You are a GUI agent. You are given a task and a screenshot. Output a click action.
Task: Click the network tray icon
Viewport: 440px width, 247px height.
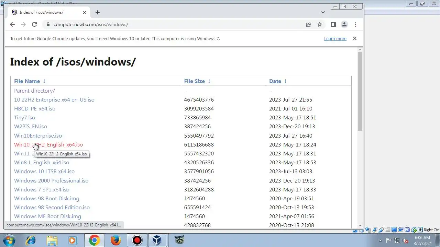[x=397, y=240]
